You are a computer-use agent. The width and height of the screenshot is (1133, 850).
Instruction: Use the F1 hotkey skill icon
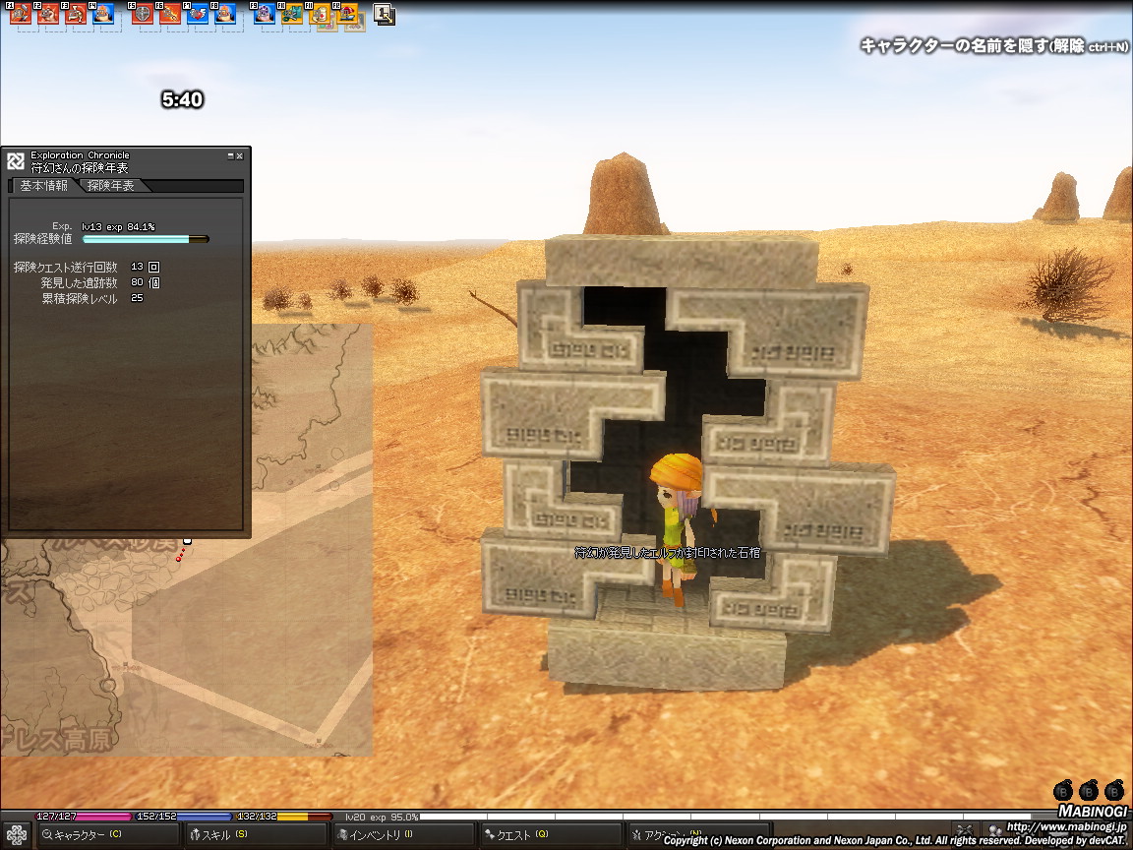coord(21,14)
